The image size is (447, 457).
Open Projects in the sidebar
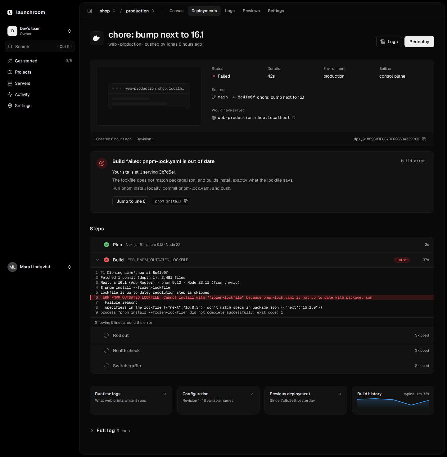[x=40, y=72]
